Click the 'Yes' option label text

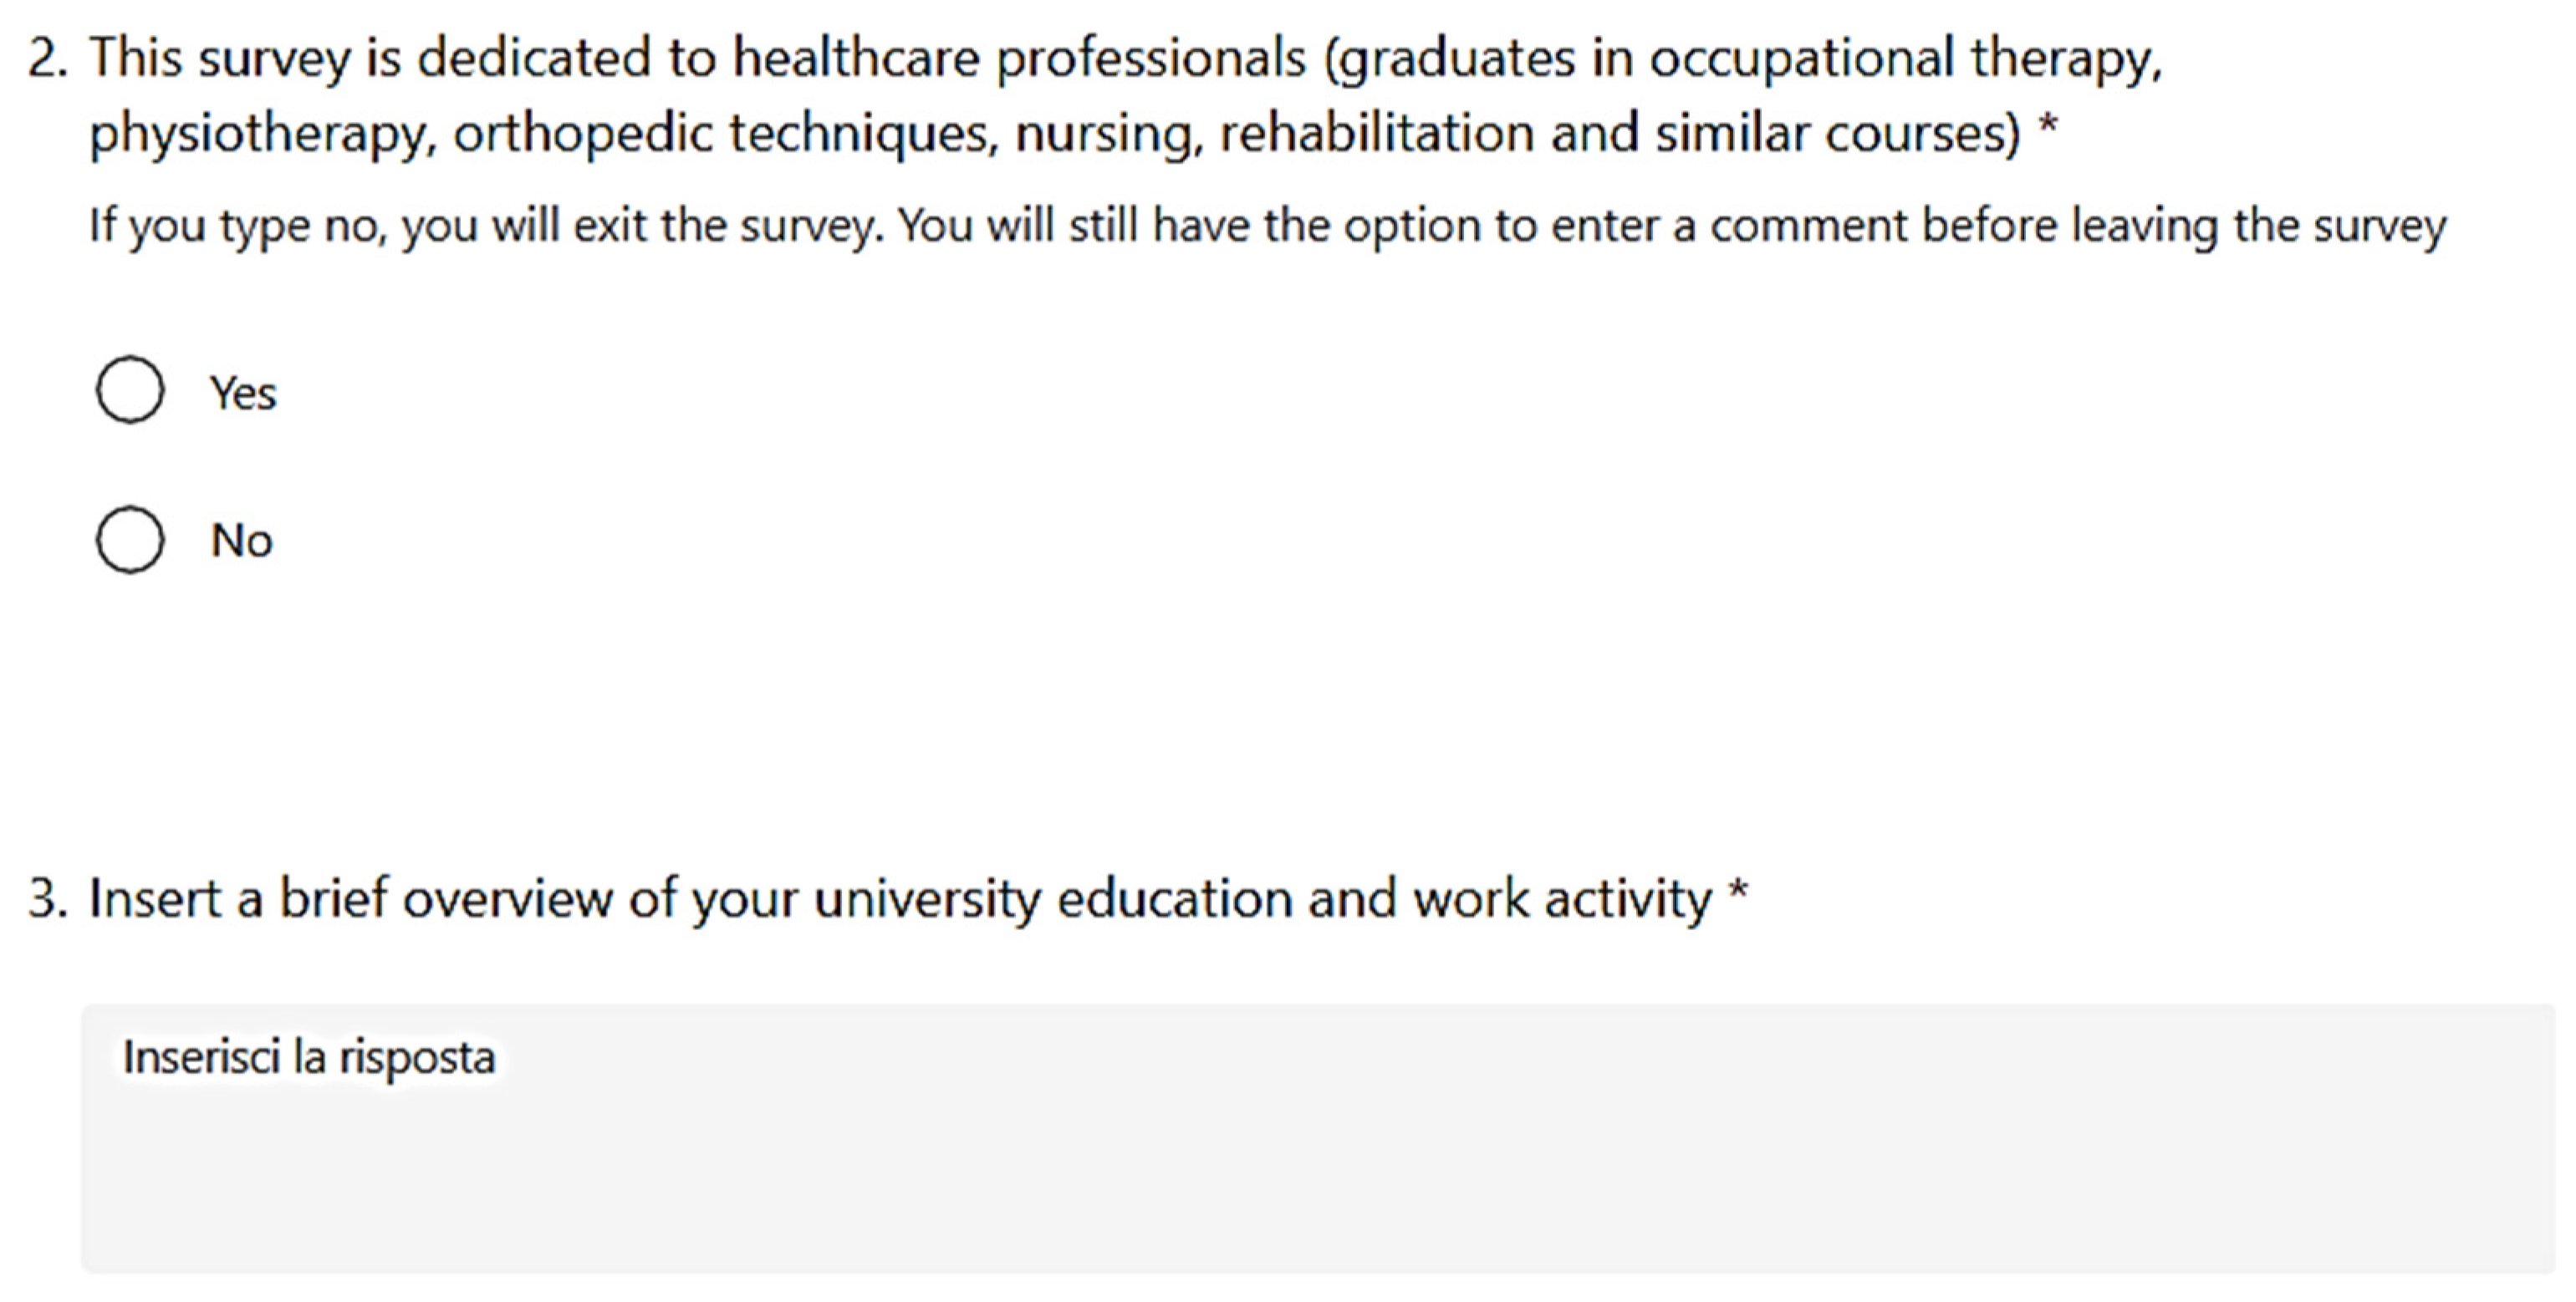pos(243,393)
